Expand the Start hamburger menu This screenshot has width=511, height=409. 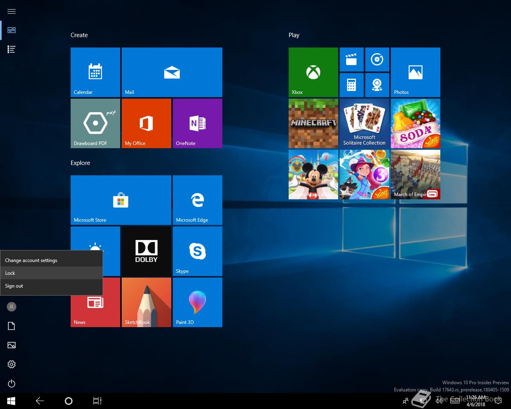(x=12, y=11)
